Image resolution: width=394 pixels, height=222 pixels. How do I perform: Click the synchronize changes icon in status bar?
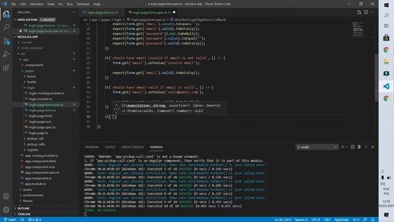point(22,220)
